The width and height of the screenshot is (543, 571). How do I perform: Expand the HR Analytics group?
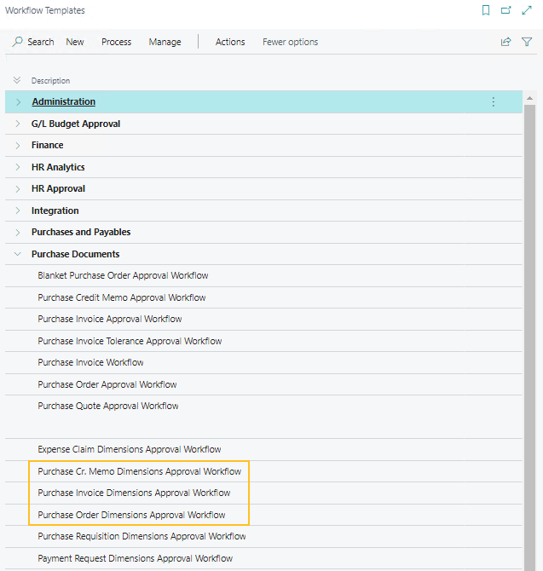tap(18, 167)
